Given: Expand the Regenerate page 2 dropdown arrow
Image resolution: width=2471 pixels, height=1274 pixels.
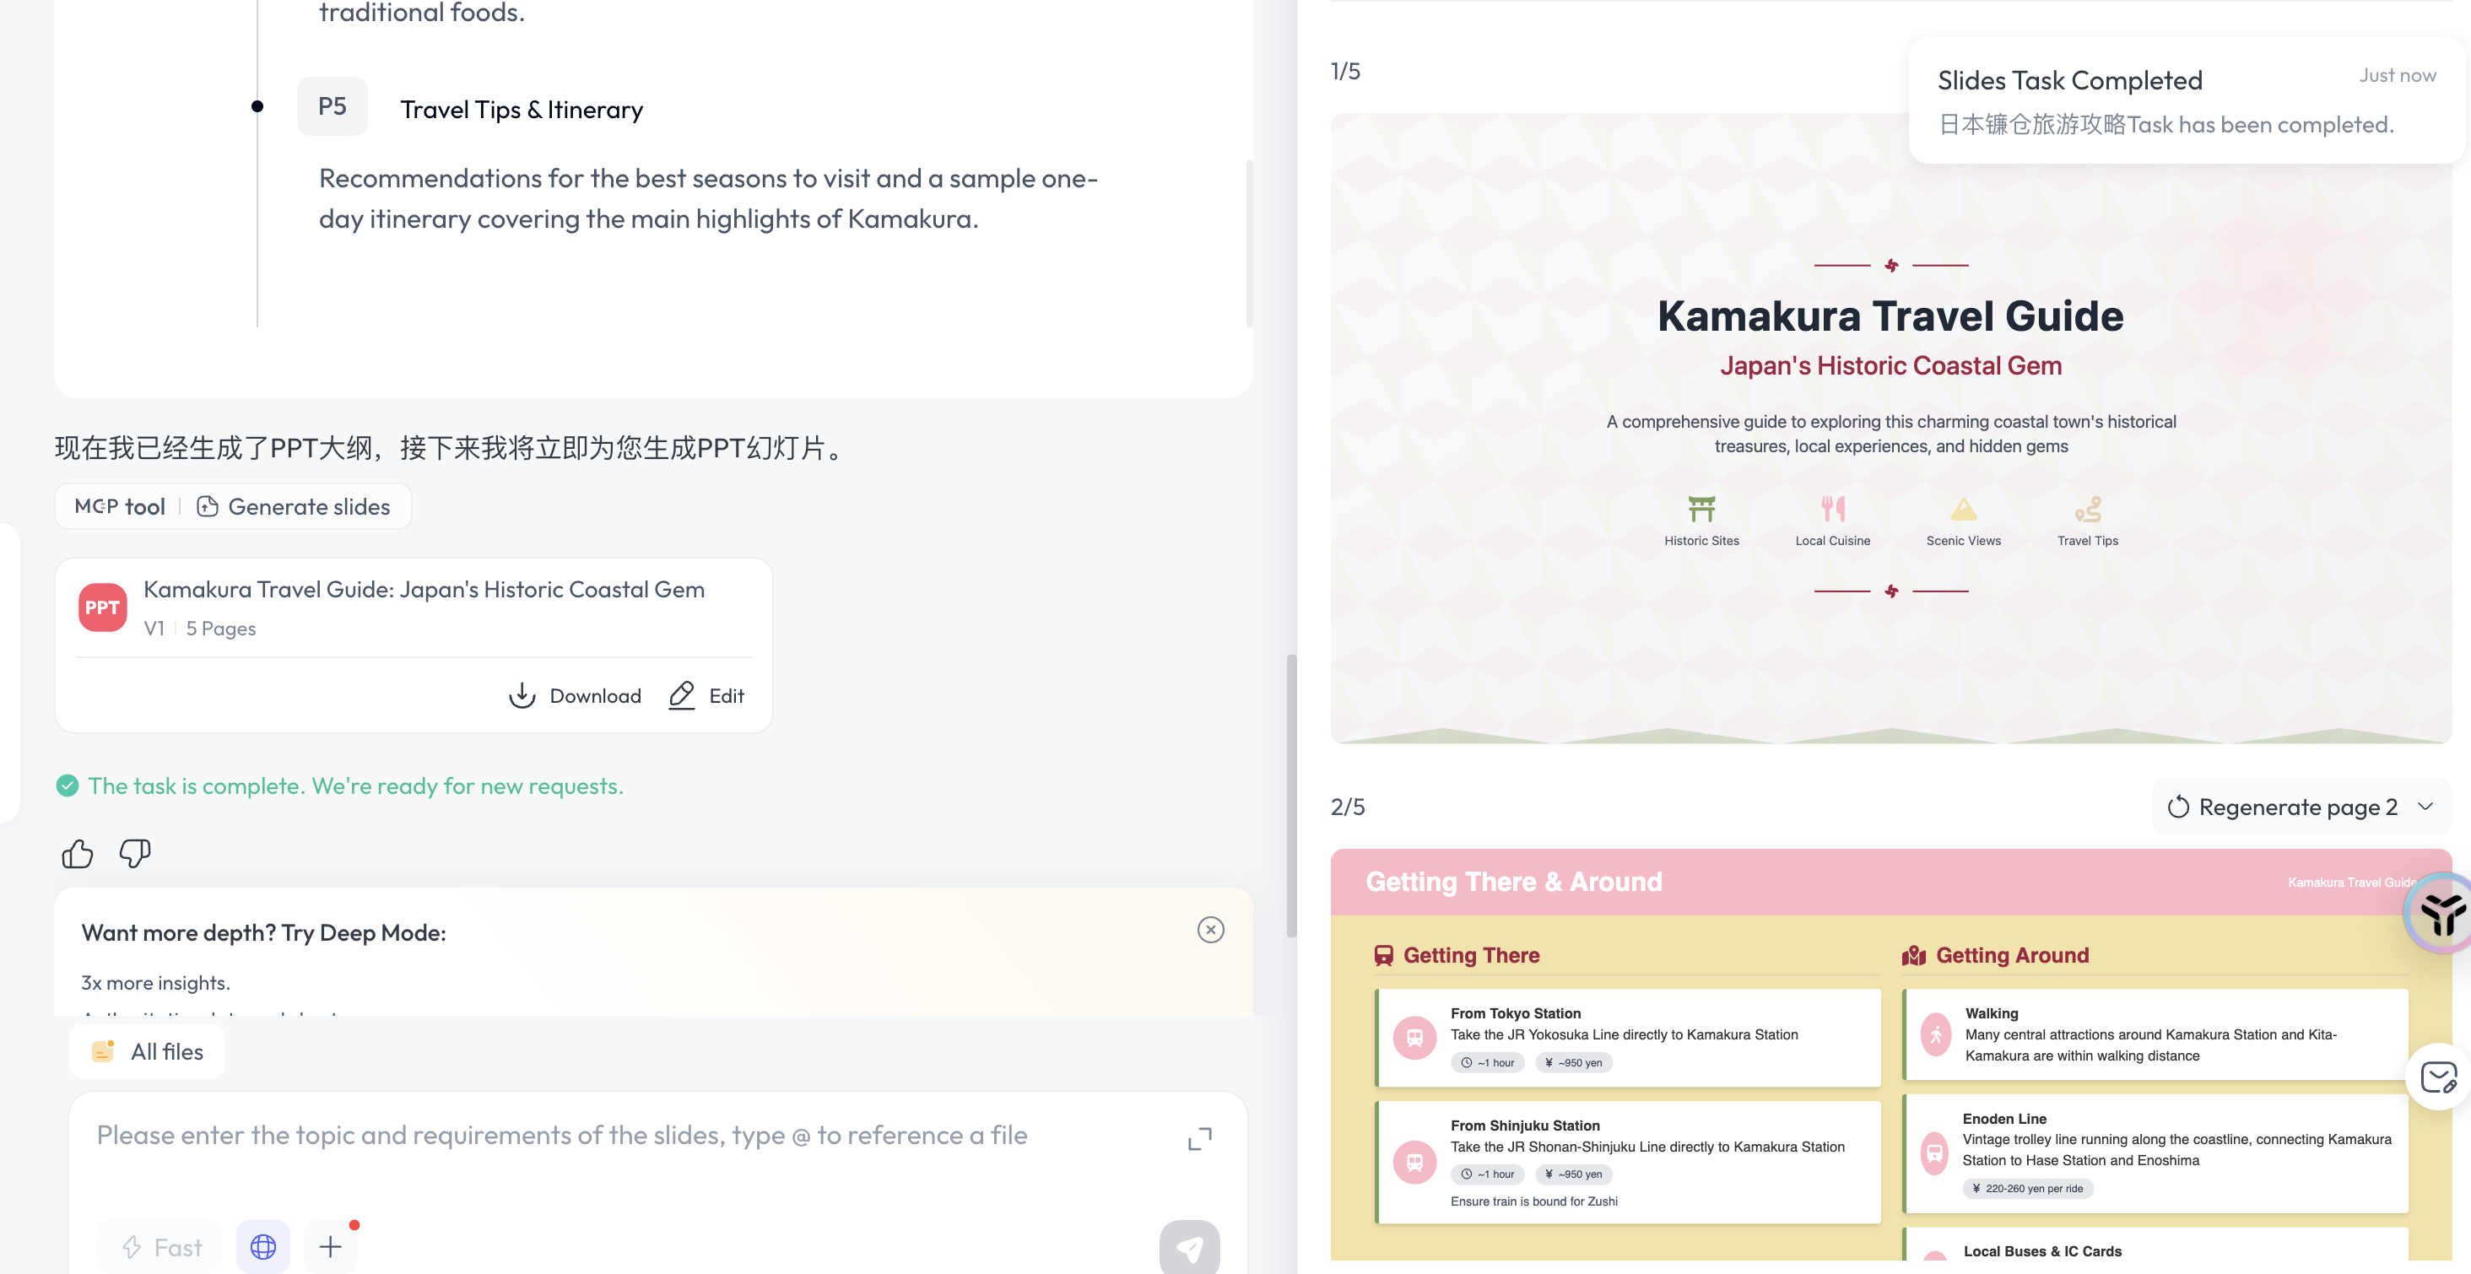Looking at the screenshot, I should [x=2426, y=807].
